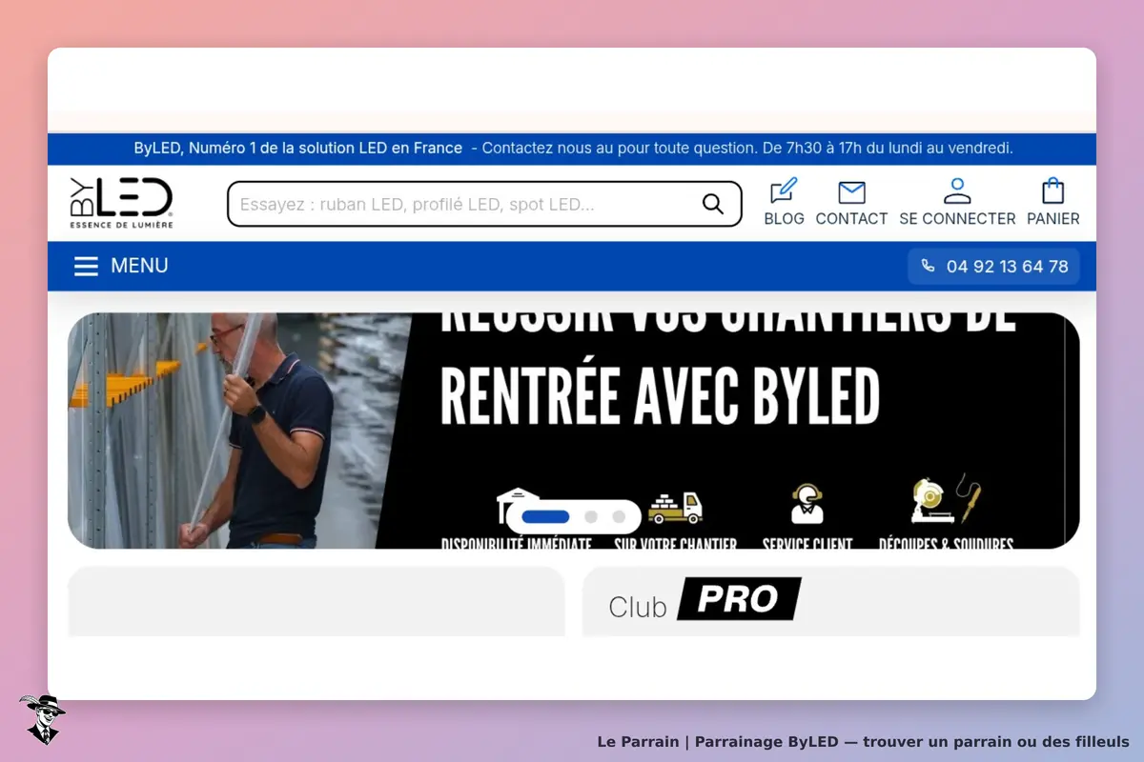
Task: Click the Le Parrain mascot logo
Action: pyautogui.click(x=42, y=719)
